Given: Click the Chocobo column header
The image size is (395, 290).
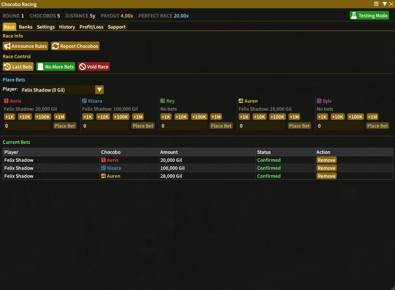Looking at the screenshot, I should point(129,152).
